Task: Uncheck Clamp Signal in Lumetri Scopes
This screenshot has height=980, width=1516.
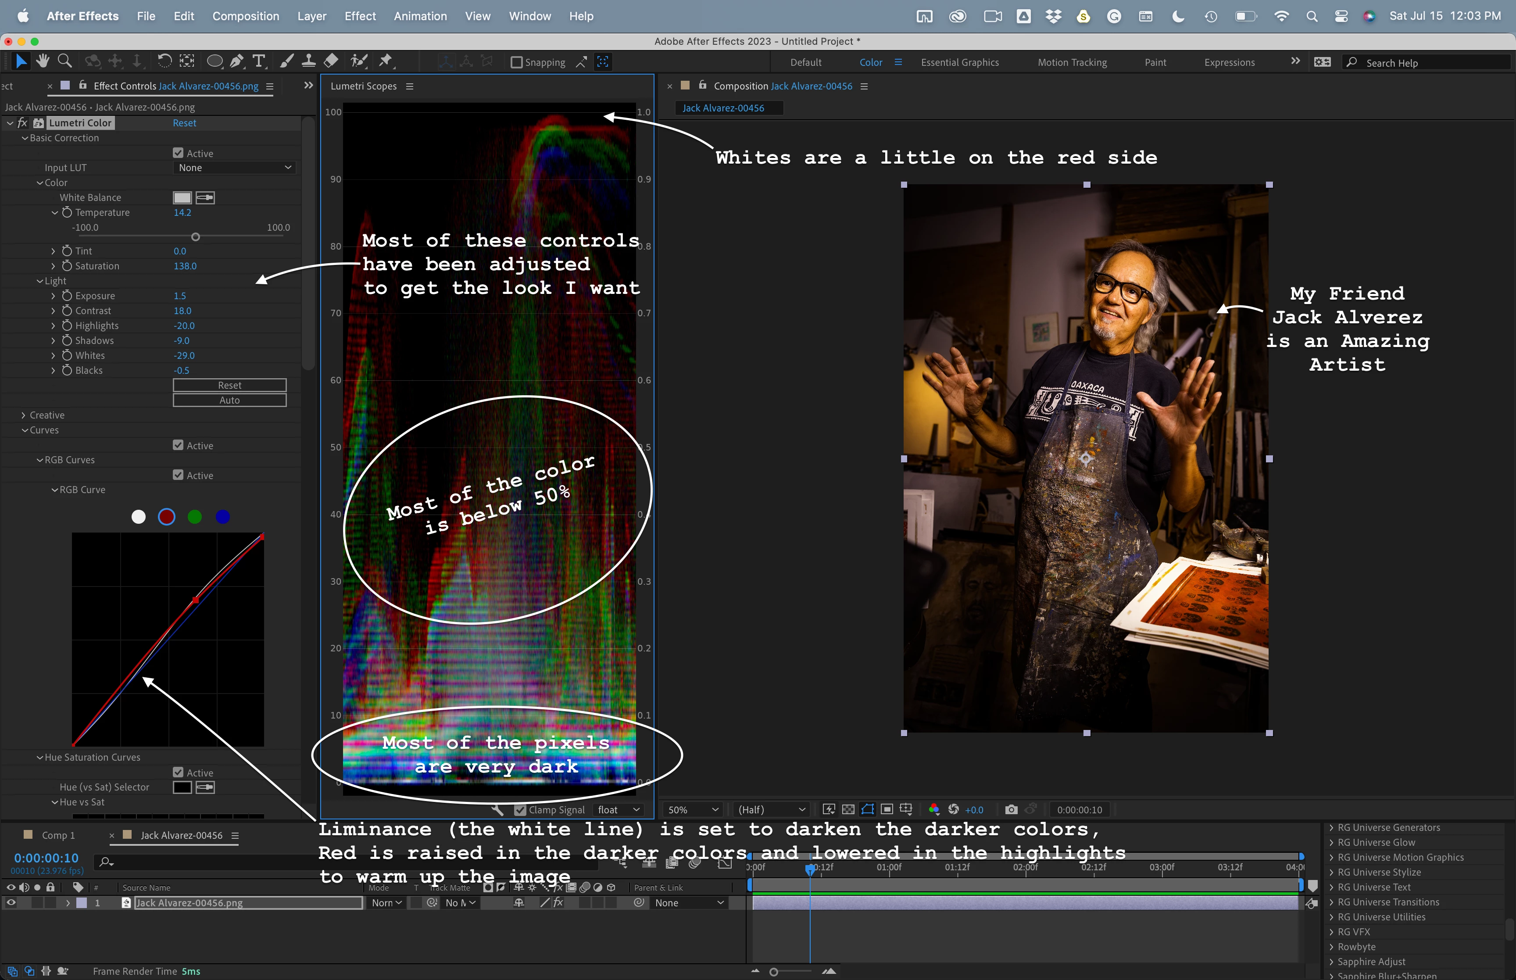Action: point(520,809)
